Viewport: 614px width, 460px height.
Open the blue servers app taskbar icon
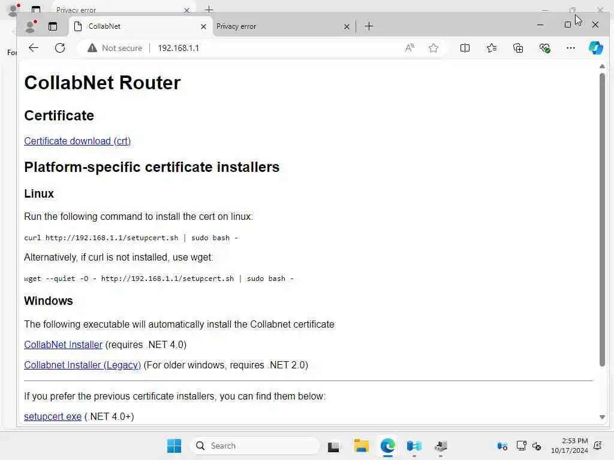[414, 446]
